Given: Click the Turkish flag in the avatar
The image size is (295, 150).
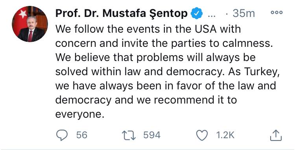Looking at the screenshot, I should coord(20,19).
